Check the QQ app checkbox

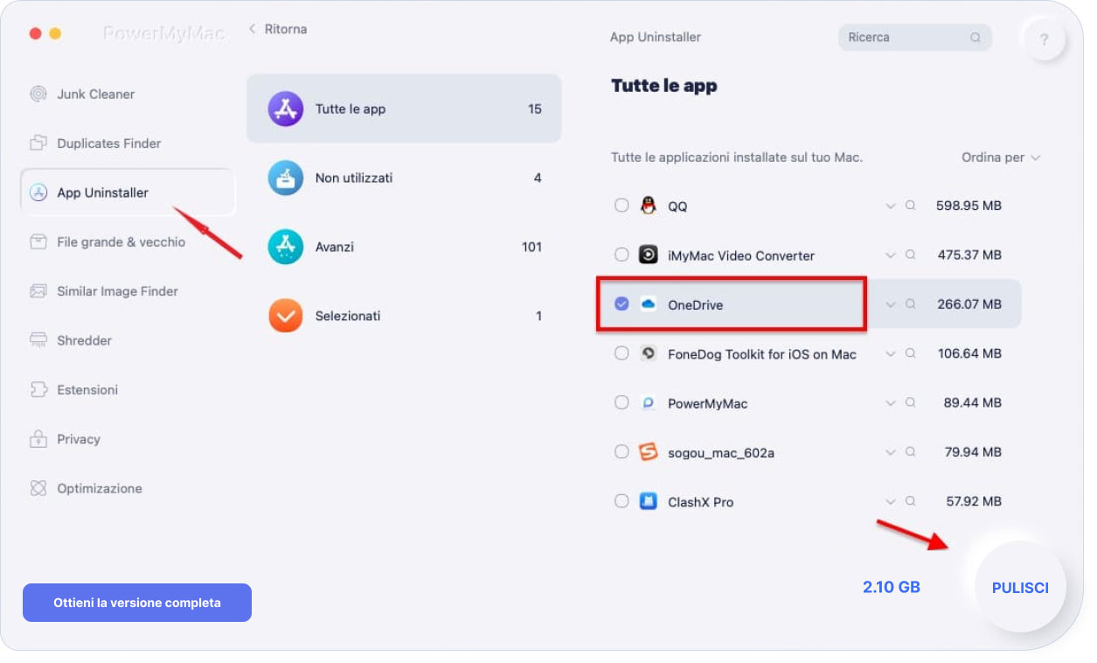(x=621, y=206)
